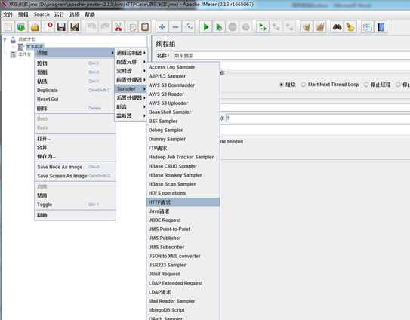
Task: Expand the 配置元件 submenu
Action: 131,62
